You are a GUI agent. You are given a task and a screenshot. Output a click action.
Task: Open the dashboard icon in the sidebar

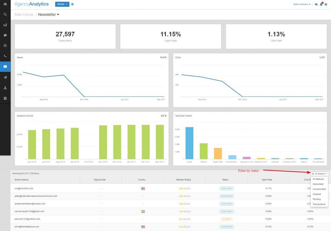click(x=5, y=4)
